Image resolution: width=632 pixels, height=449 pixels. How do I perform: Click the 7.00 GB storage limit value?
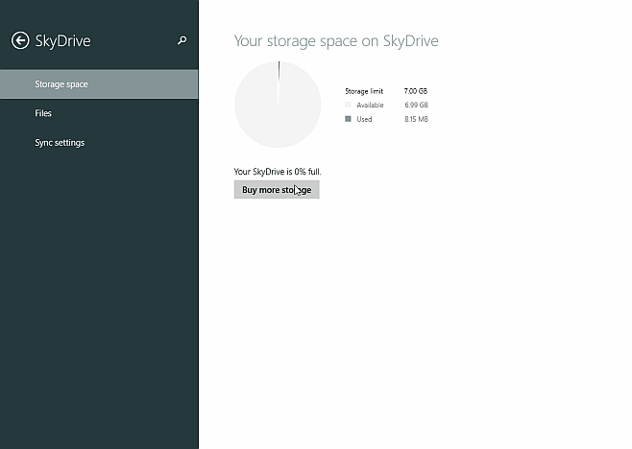click(416, 91)
